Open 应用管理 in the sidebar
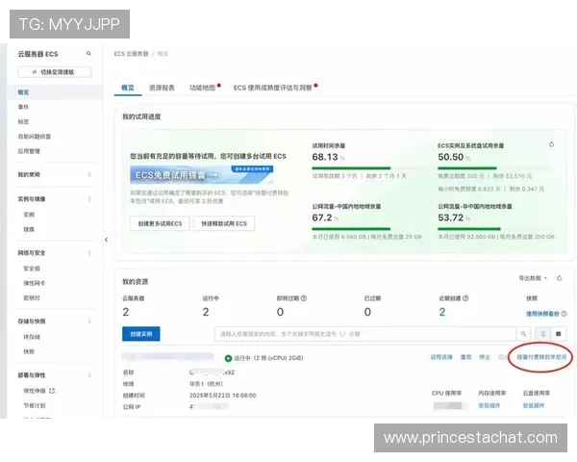The width and height of the screenshot is (577, 462). click(x=29, y=151)
